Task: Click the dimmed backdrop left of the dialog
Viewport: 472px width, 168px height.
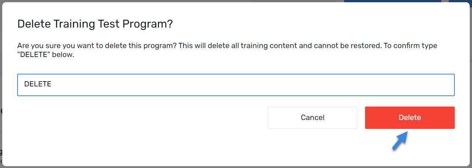Action: click(x=1, y=84)
